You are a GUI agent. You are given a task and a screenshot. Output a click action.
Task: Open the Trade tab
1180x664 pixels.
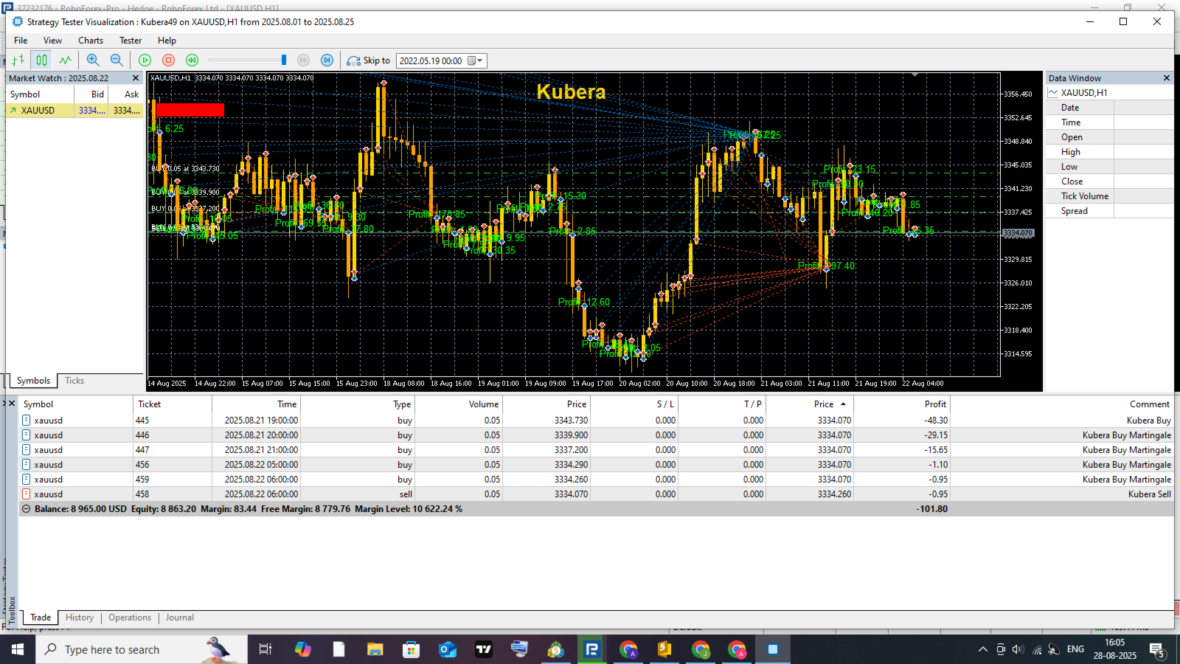coord(41,618)
